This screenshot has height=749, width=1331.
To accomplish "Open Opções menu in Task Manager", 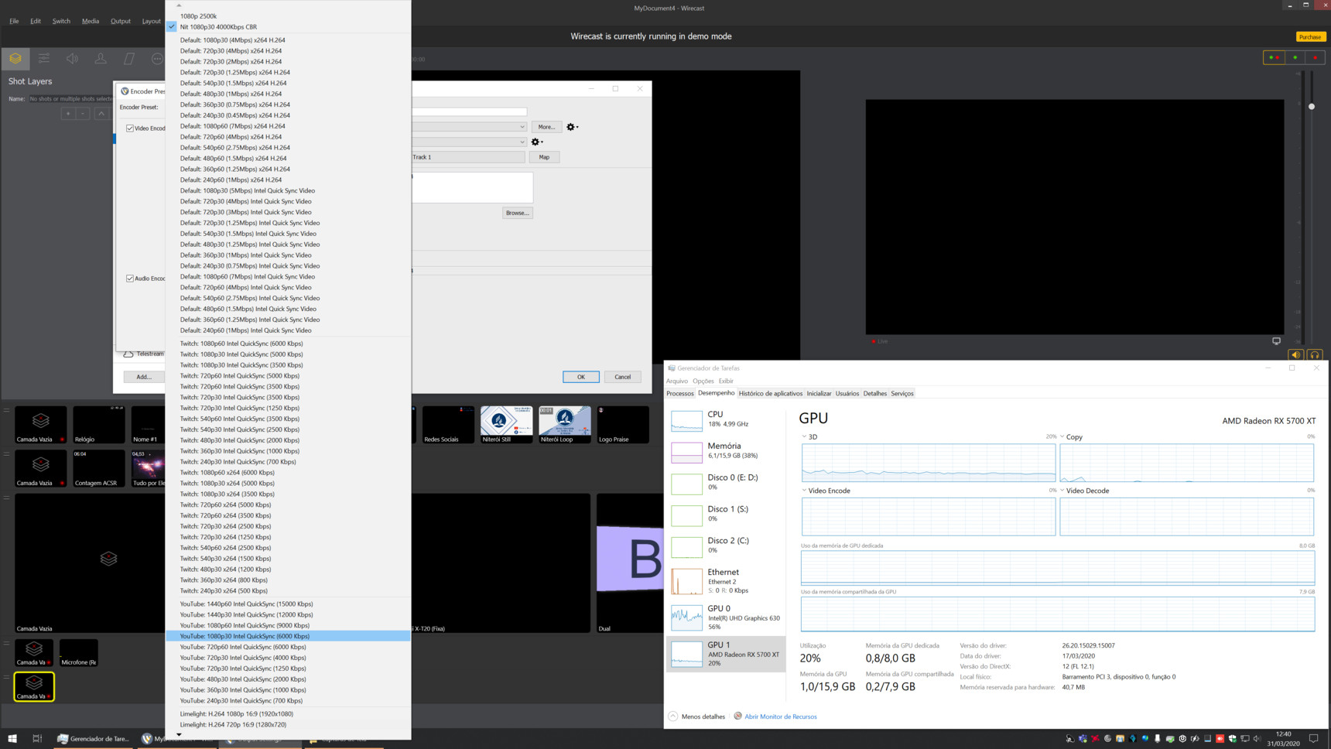I will pos(703,381).
